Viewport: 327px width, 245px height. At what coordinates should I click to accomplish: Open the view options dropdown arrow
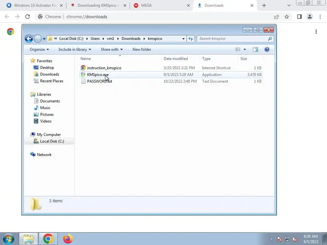245,49
